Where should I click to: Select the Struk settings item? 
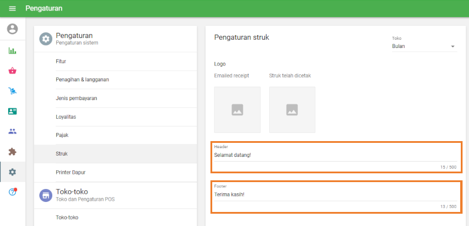pyautogui.click(x=115, y=154)
